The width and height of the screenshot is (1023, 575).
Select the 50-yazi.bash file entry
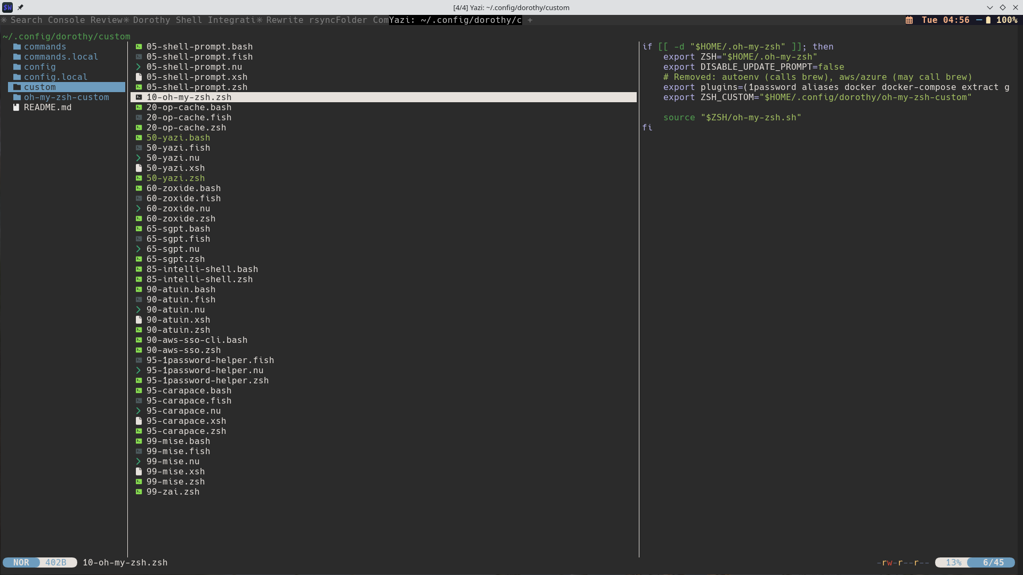point(178,137)
